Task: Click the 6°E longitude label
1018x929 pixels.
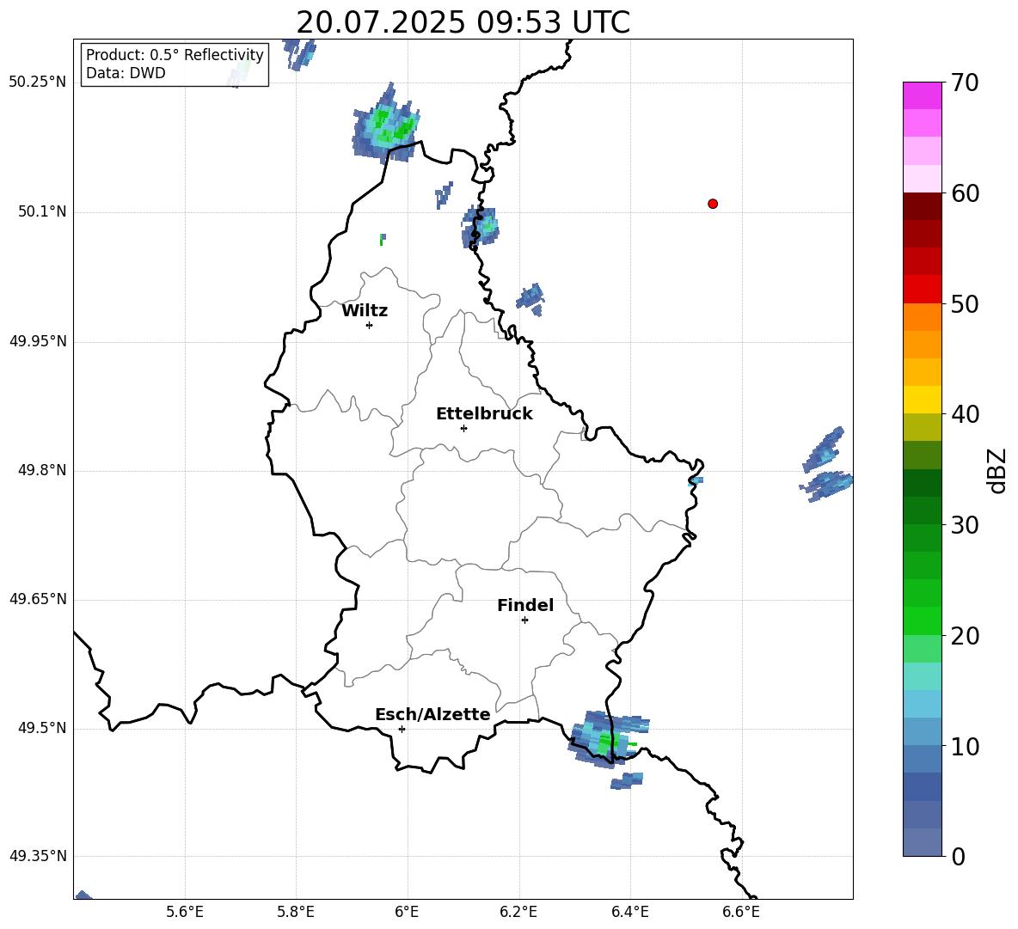Action: pos(407,912)
